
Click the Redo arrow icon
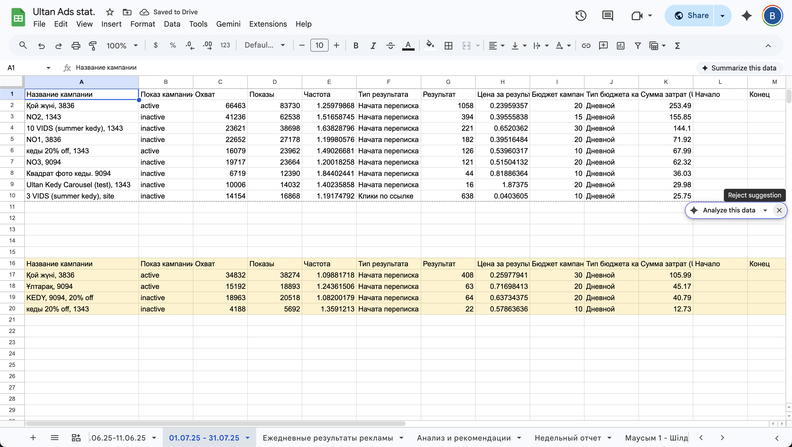[58, 45]
